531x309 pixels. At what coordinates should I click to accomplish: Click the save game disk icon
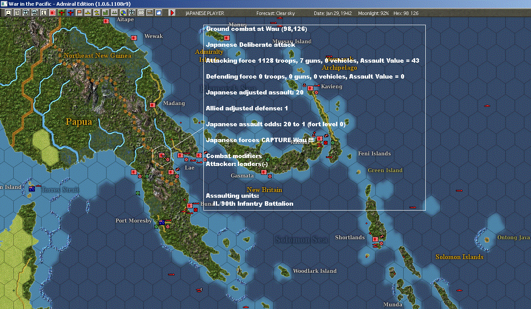point(8,13)
